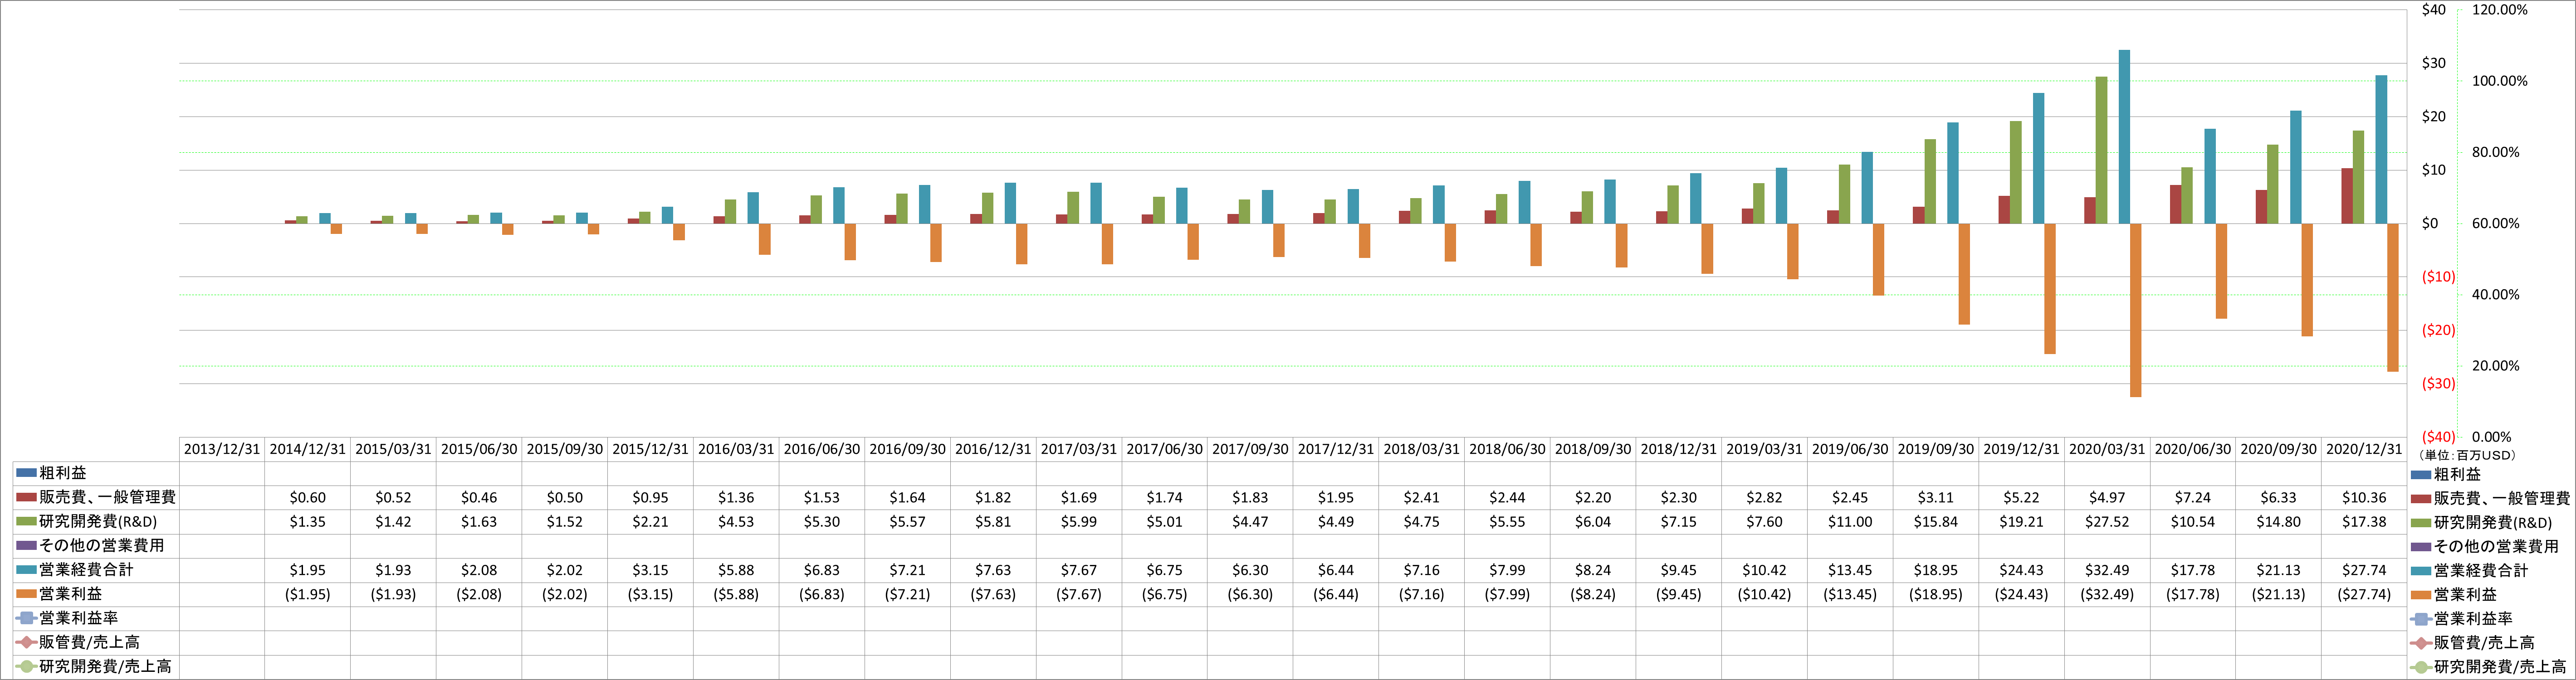Select the $11.00 cell

[1850, 521]
